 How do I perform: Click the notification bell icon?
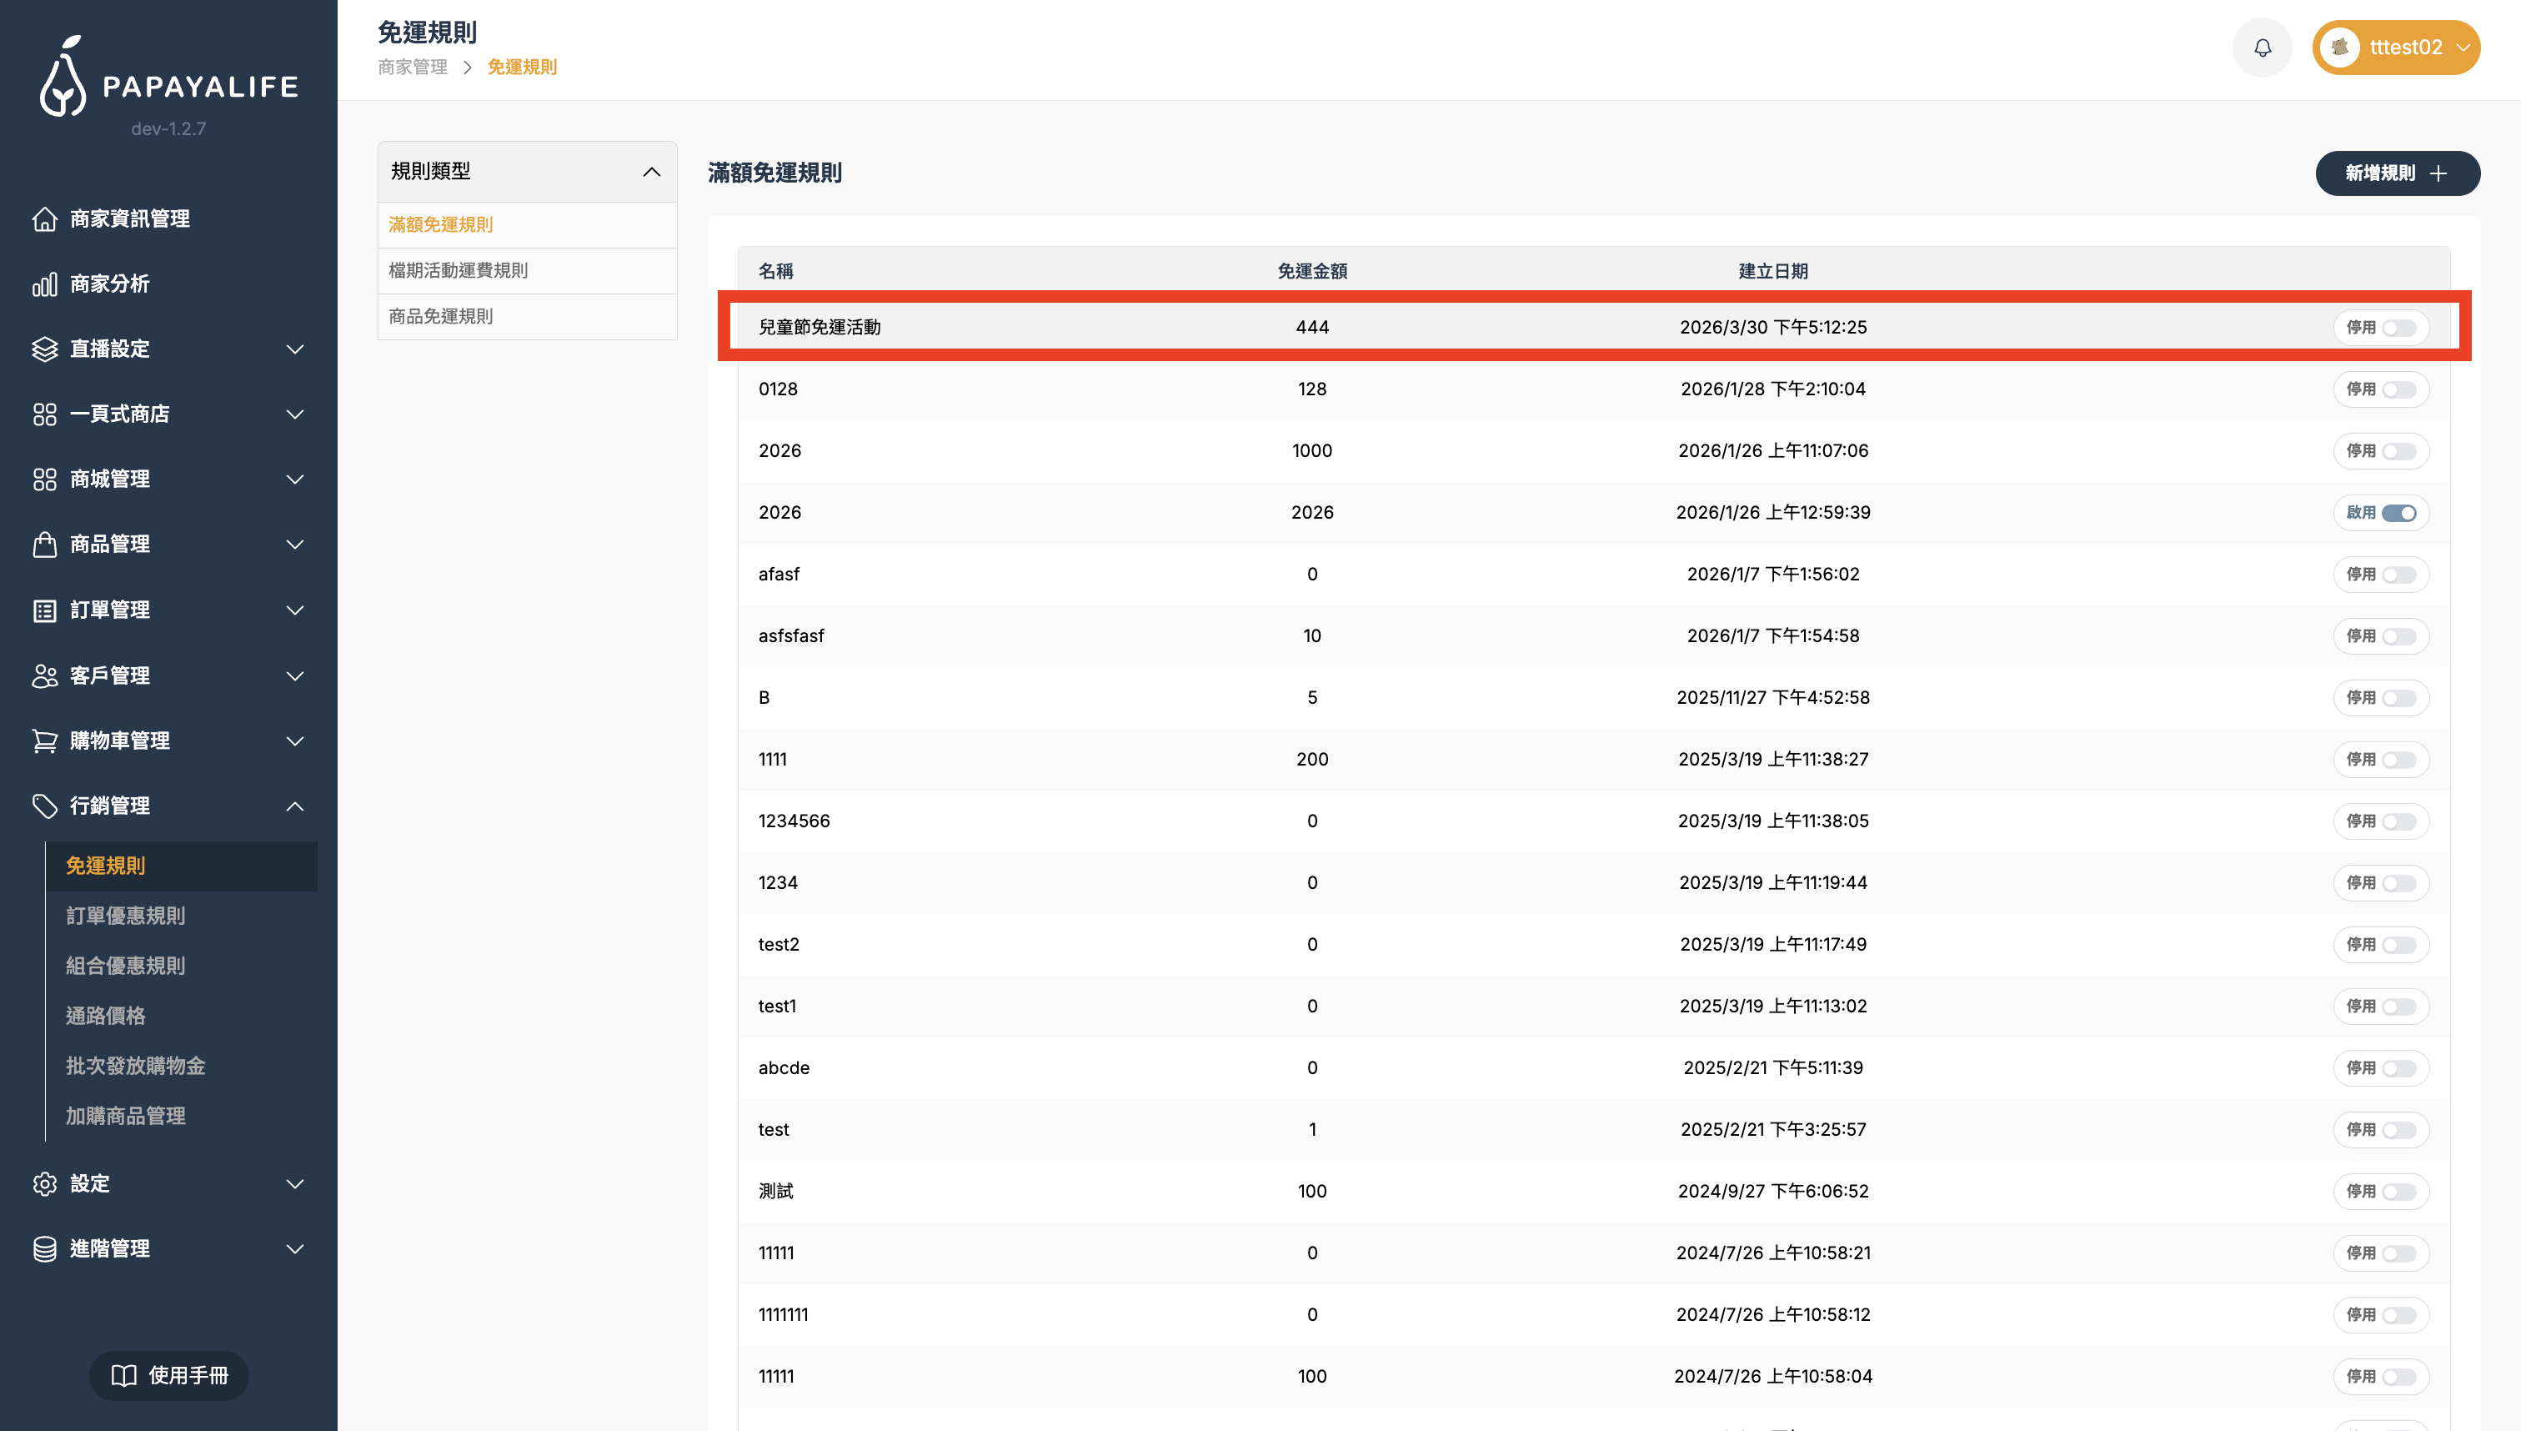[2262, 48]
